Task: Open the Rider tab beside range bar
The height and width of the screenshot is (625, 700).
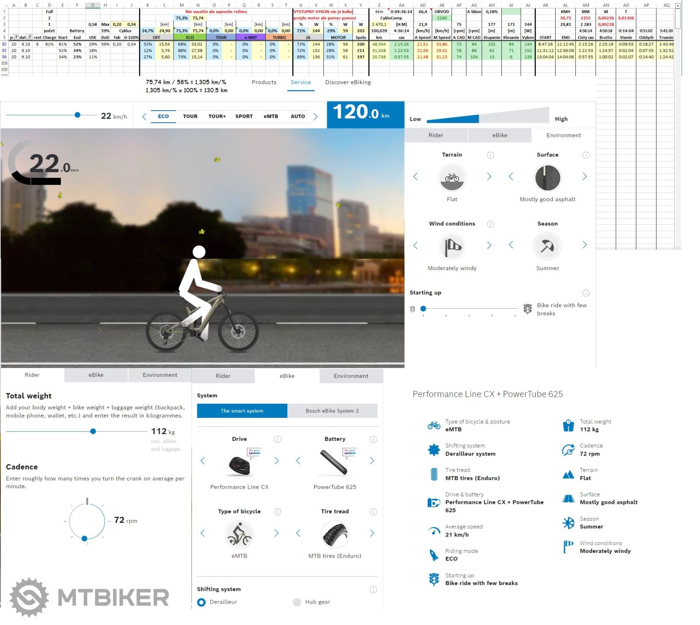Action: 436,135
